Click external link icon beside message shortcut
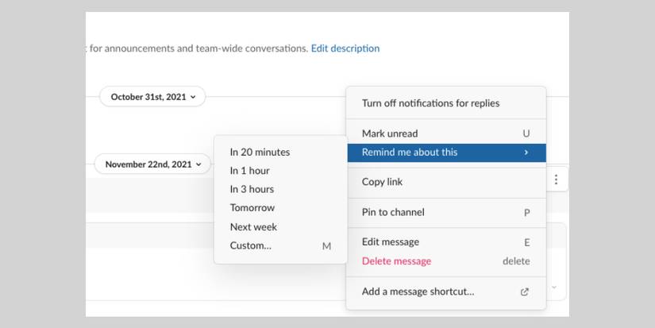This screenshot has height=328, width=655. coord(525,291)
